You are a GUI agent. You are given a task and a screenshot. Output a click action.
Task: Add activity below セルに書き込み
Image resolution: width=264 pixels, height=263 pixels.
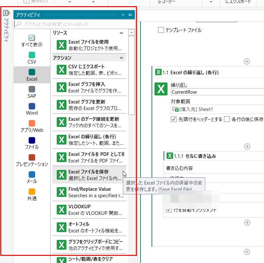pyautogui.click(x=247, y=223)
